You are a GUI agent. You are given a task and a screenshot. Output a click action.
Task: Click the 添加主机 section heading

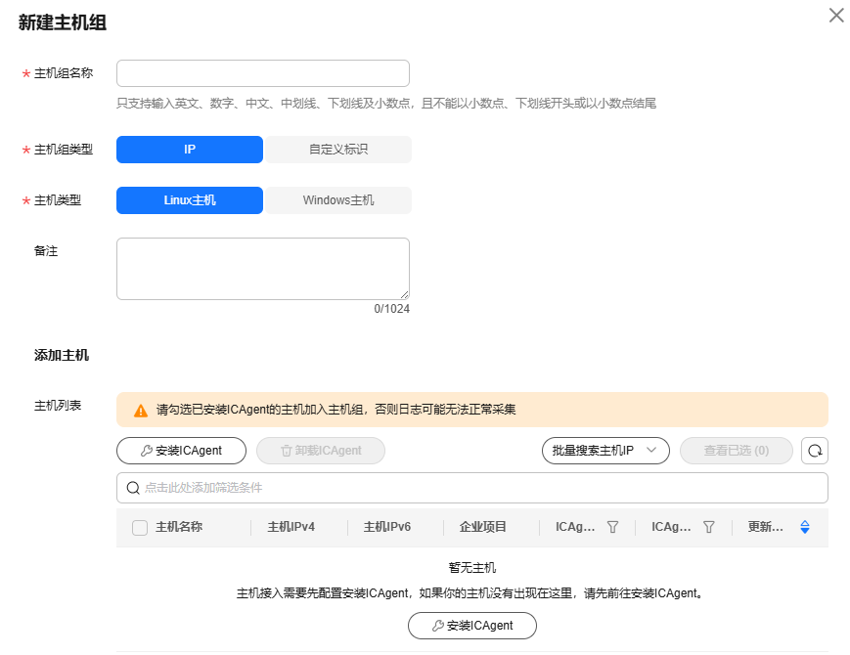62,356
